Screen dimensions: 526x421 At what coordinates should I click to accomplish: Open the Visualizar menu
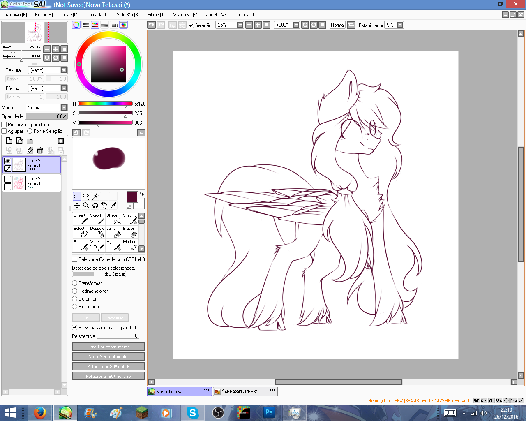[x=186, y=15]
